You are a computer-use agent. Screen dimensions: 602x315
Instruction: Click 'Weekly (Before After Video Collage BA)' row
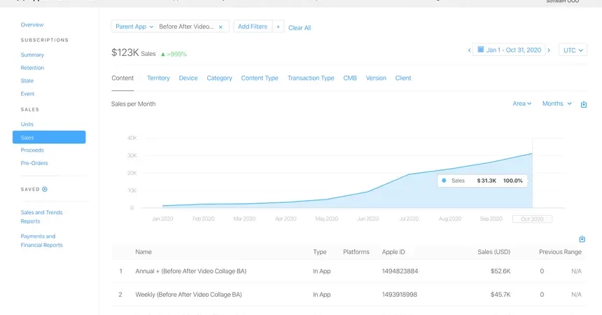349,295
